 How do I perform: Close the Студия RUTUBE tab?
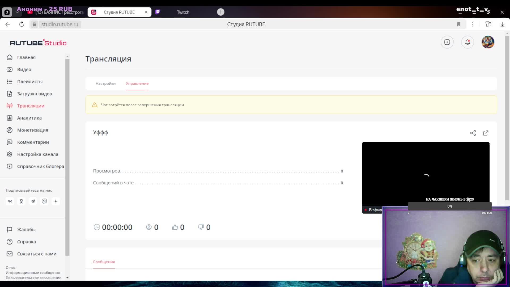[146, 12]
